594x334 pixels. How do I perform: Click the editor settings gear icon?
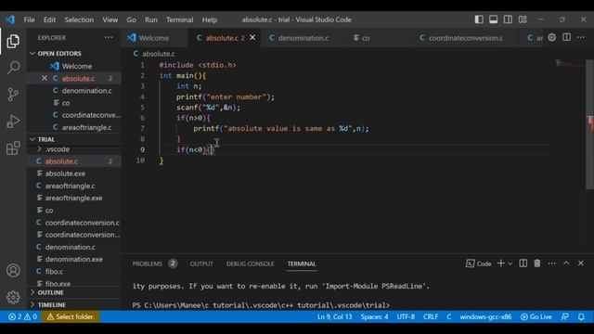coord(552,37)
